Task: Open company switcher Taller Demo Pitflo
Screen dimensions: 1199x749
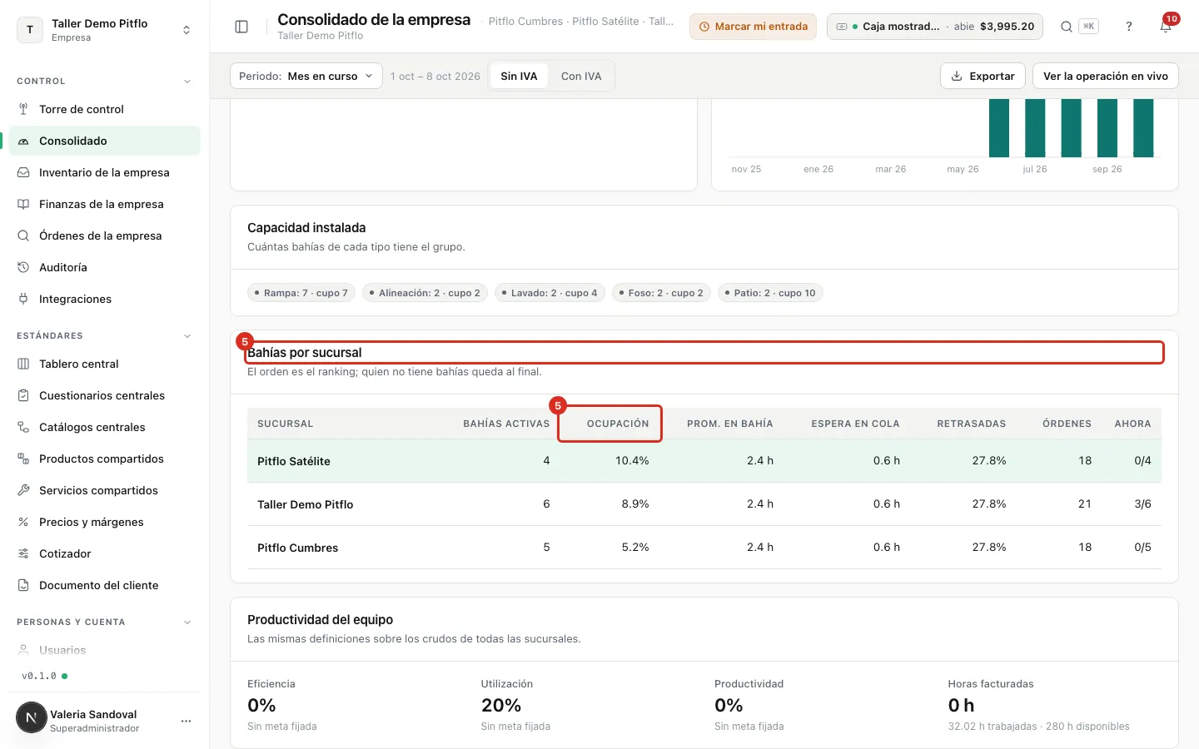Action: (x=105, y=30)
